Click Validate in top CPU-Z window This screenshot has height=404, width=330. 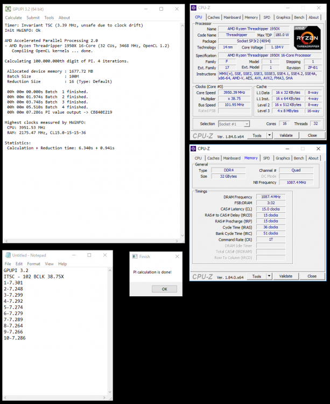point(286,135)
